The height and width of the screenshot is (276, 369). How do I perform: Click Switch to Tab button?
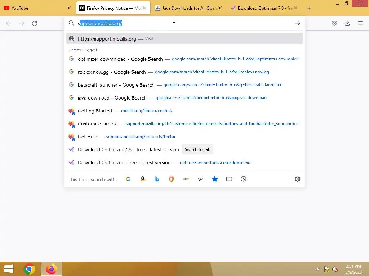point(197,149)
